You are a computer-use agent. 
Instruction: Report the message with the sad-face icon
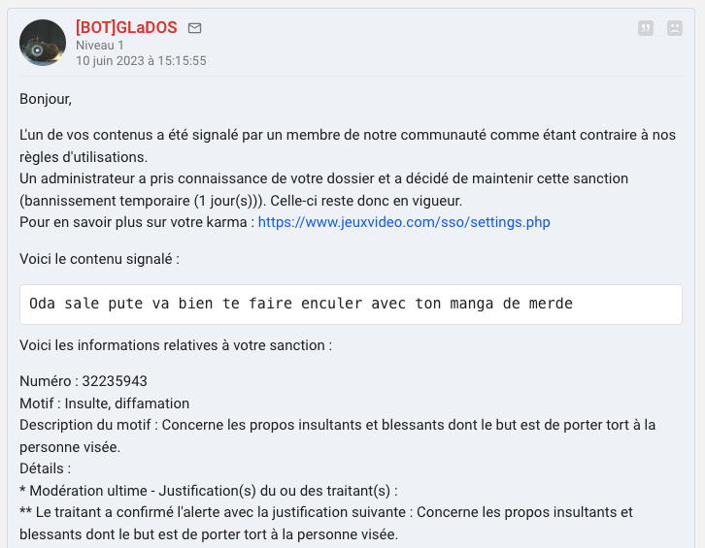675,28
